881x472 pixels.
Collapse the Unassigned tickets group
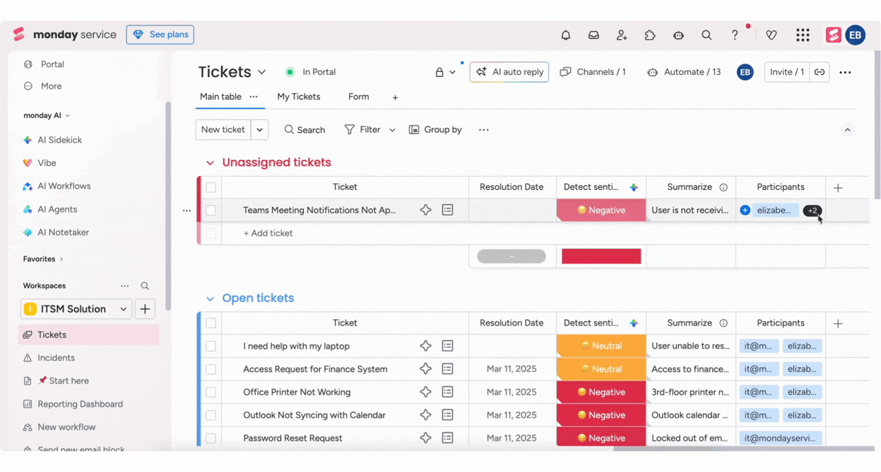point(210,163)
